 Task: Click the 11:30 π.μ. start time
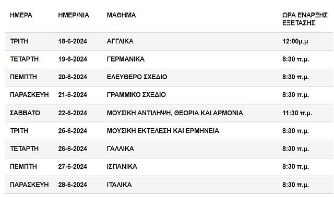297,113
